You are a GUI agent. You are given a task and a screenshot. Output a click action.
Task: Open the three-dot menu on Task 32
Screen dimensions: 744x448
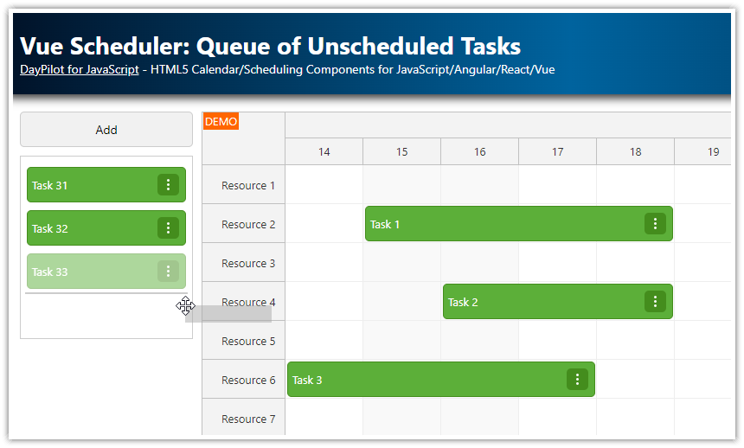click(x=168, y=228)
